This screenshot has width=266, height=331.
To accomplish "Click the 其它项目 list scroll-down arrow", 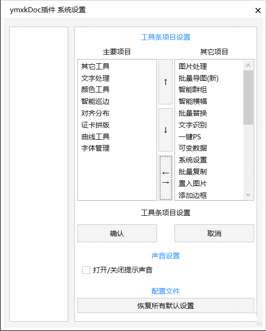I will pos(248,195).
